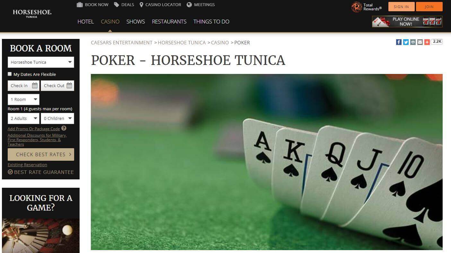This screenshot has height=253, width=451.
Task: Click the Play Online Now banner
Action: click(407, 22)
